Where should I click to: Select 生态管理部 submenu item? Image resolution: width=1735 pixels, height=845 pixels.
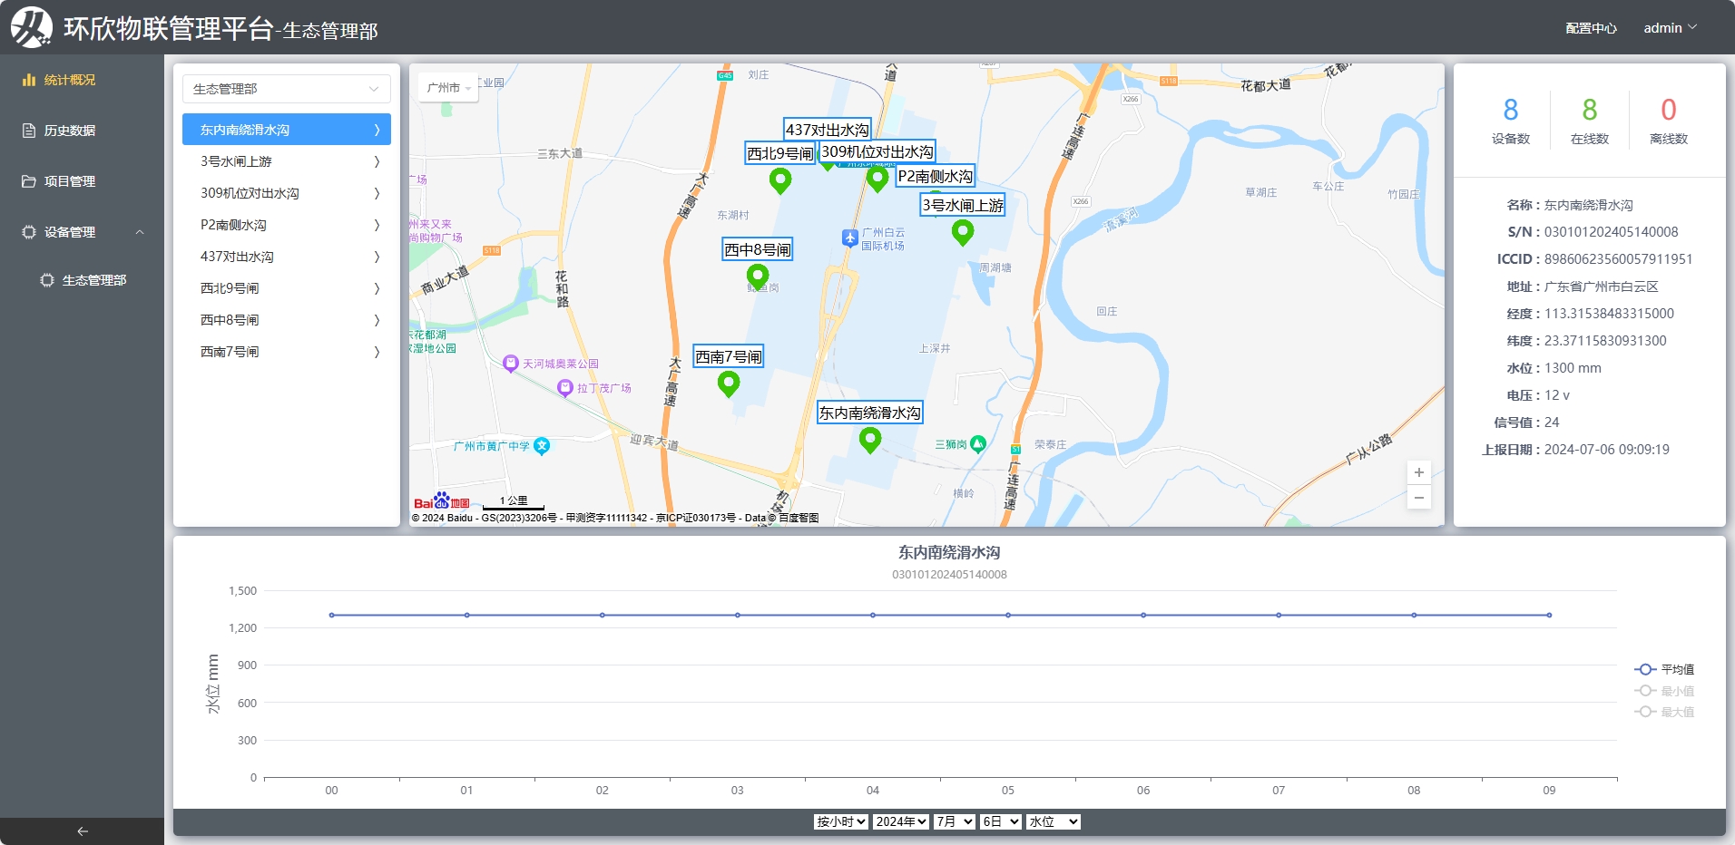point(82,280)
